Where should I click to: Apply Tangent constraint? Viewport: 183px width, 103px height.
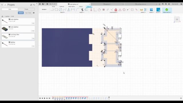pyautogui.click(x=99, y=10)
